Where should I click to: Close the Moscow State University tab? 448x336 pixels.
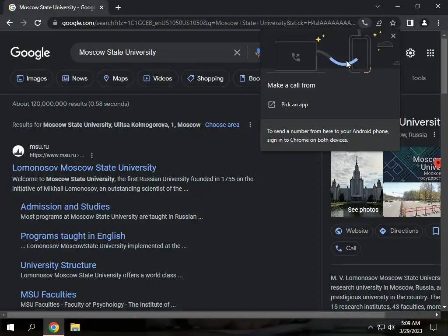(101, 7)
